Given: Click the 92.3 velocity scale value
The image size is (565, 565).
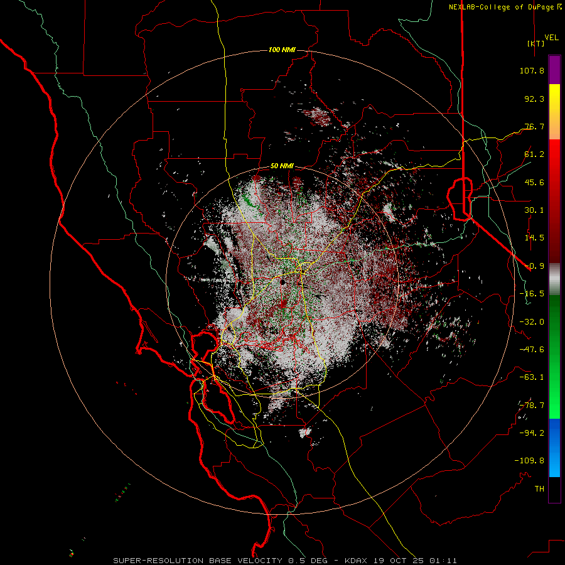Looking at the screenshot, I should 534,99.
